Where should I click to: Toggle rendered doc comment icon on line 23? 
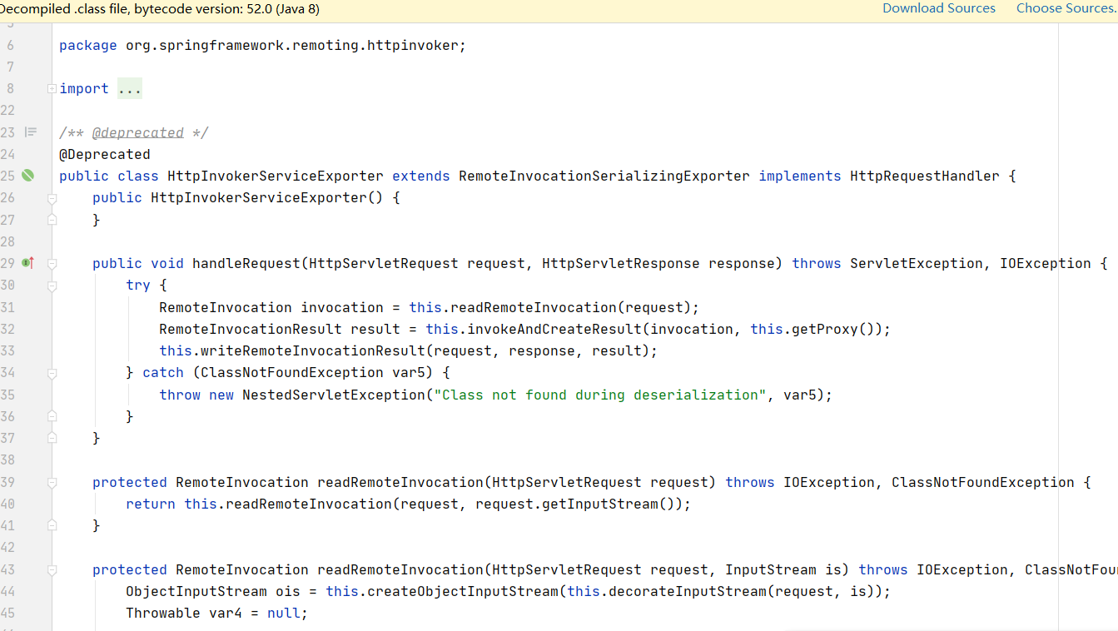tap(31, 132)
